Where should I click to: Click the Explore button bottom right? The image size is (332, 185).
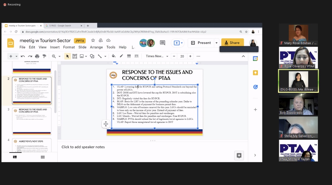(x=239, y=156)
